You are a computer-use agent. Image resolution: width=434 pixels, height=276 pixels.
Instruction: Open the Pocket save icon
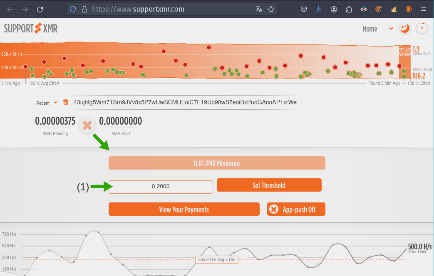304,10
